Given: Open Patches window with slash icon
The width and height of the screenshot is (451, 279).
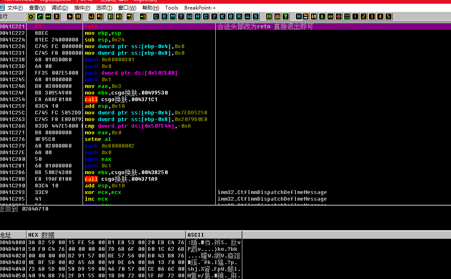Looking at the screenshot, I should click(x=214, y=17).
